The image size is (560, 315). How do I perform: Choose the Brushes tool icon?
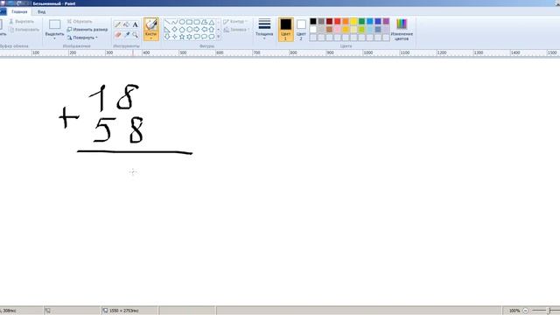151,24
